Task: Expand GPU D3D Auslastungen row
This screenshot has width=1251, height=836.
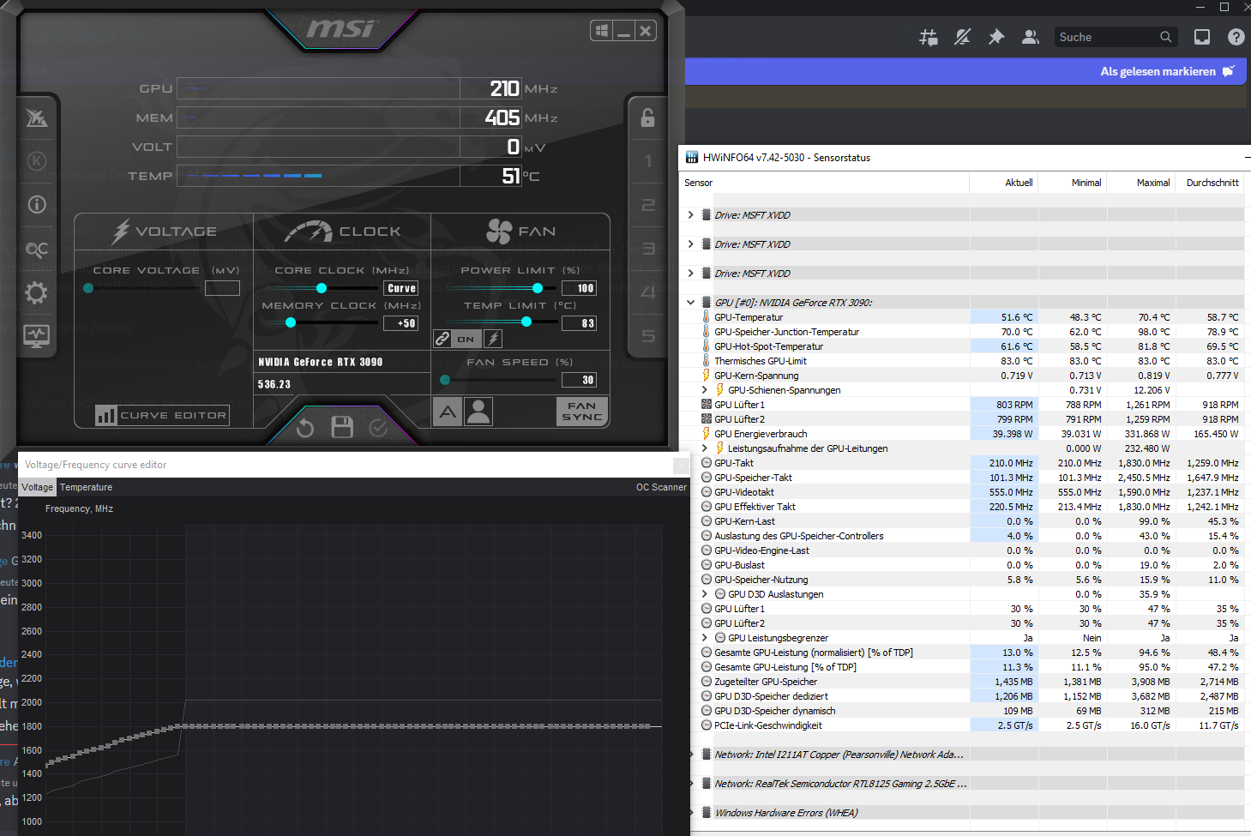Action: [705, 594]
